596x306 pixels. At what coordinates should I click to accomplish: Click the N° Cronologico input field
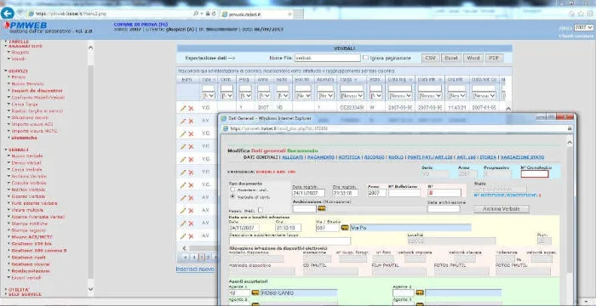click(x=535, y=174)
